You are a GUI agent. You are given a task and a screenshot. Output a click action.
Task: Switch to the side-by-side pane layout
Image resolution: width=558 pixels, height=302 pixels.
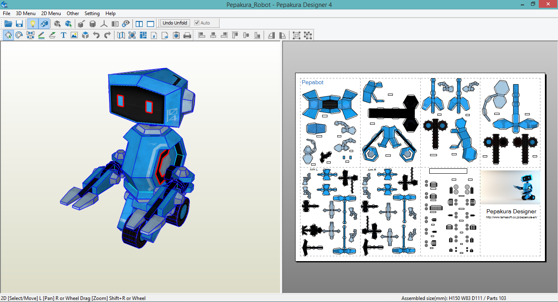point(139,24)
